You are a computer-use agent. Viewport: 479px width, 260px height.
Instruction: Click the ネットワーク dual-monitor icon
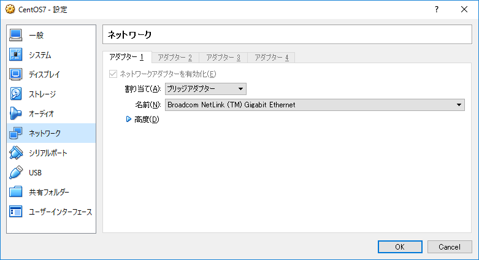point(15,133)
